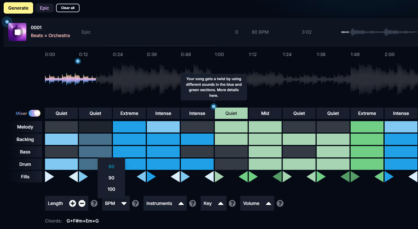Click the Melody row label
Image resolution: width=418 pixels, height=229 pixels.
point(25,127)
